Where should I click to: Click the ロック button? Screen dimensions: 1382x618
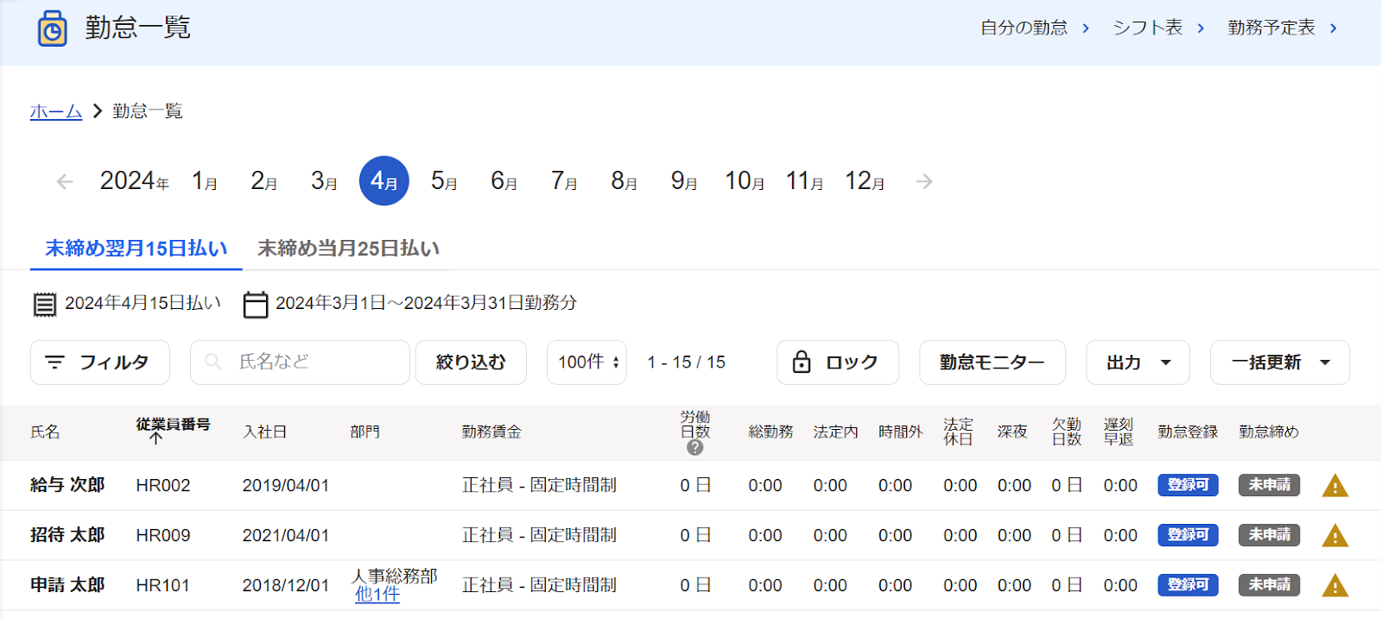pyautogui.click(x=838, y=363)
